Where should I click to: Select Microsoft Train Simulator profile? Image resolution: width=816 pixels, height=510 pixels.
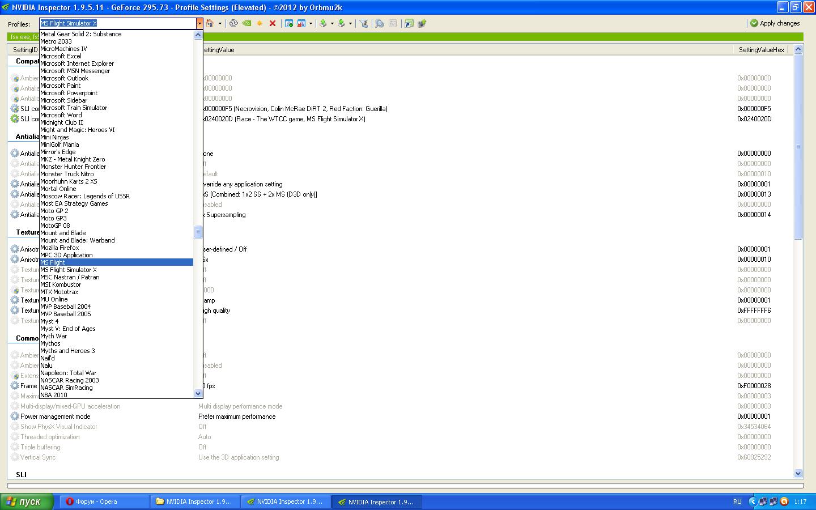tap(117, 108)
